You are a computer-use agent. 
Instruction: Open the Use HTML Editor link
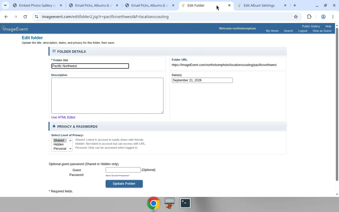[x=63, y=117]
